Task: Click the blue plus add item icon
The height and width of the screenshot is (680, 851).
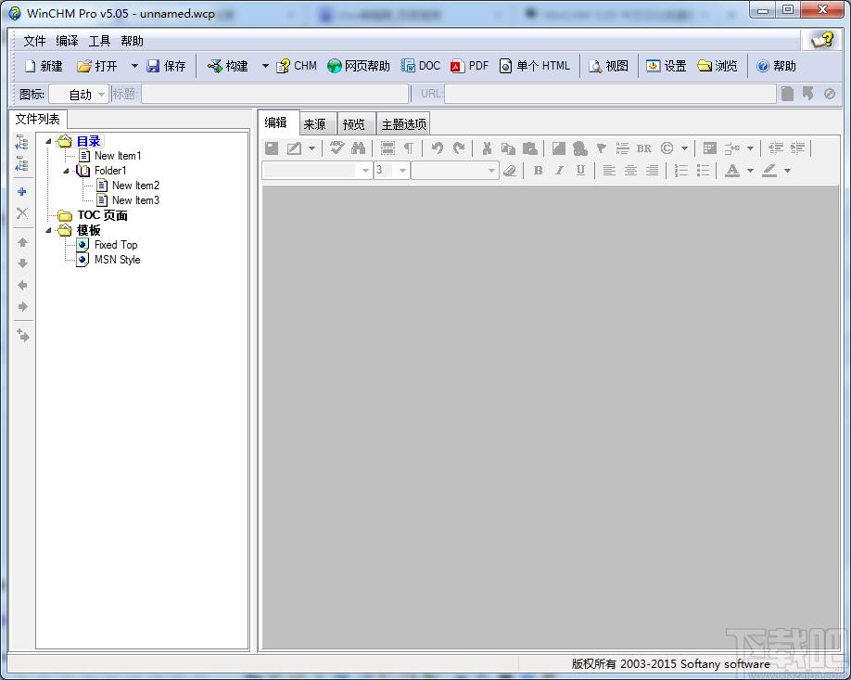Action: pyautogui.click(x=22, y=192)
